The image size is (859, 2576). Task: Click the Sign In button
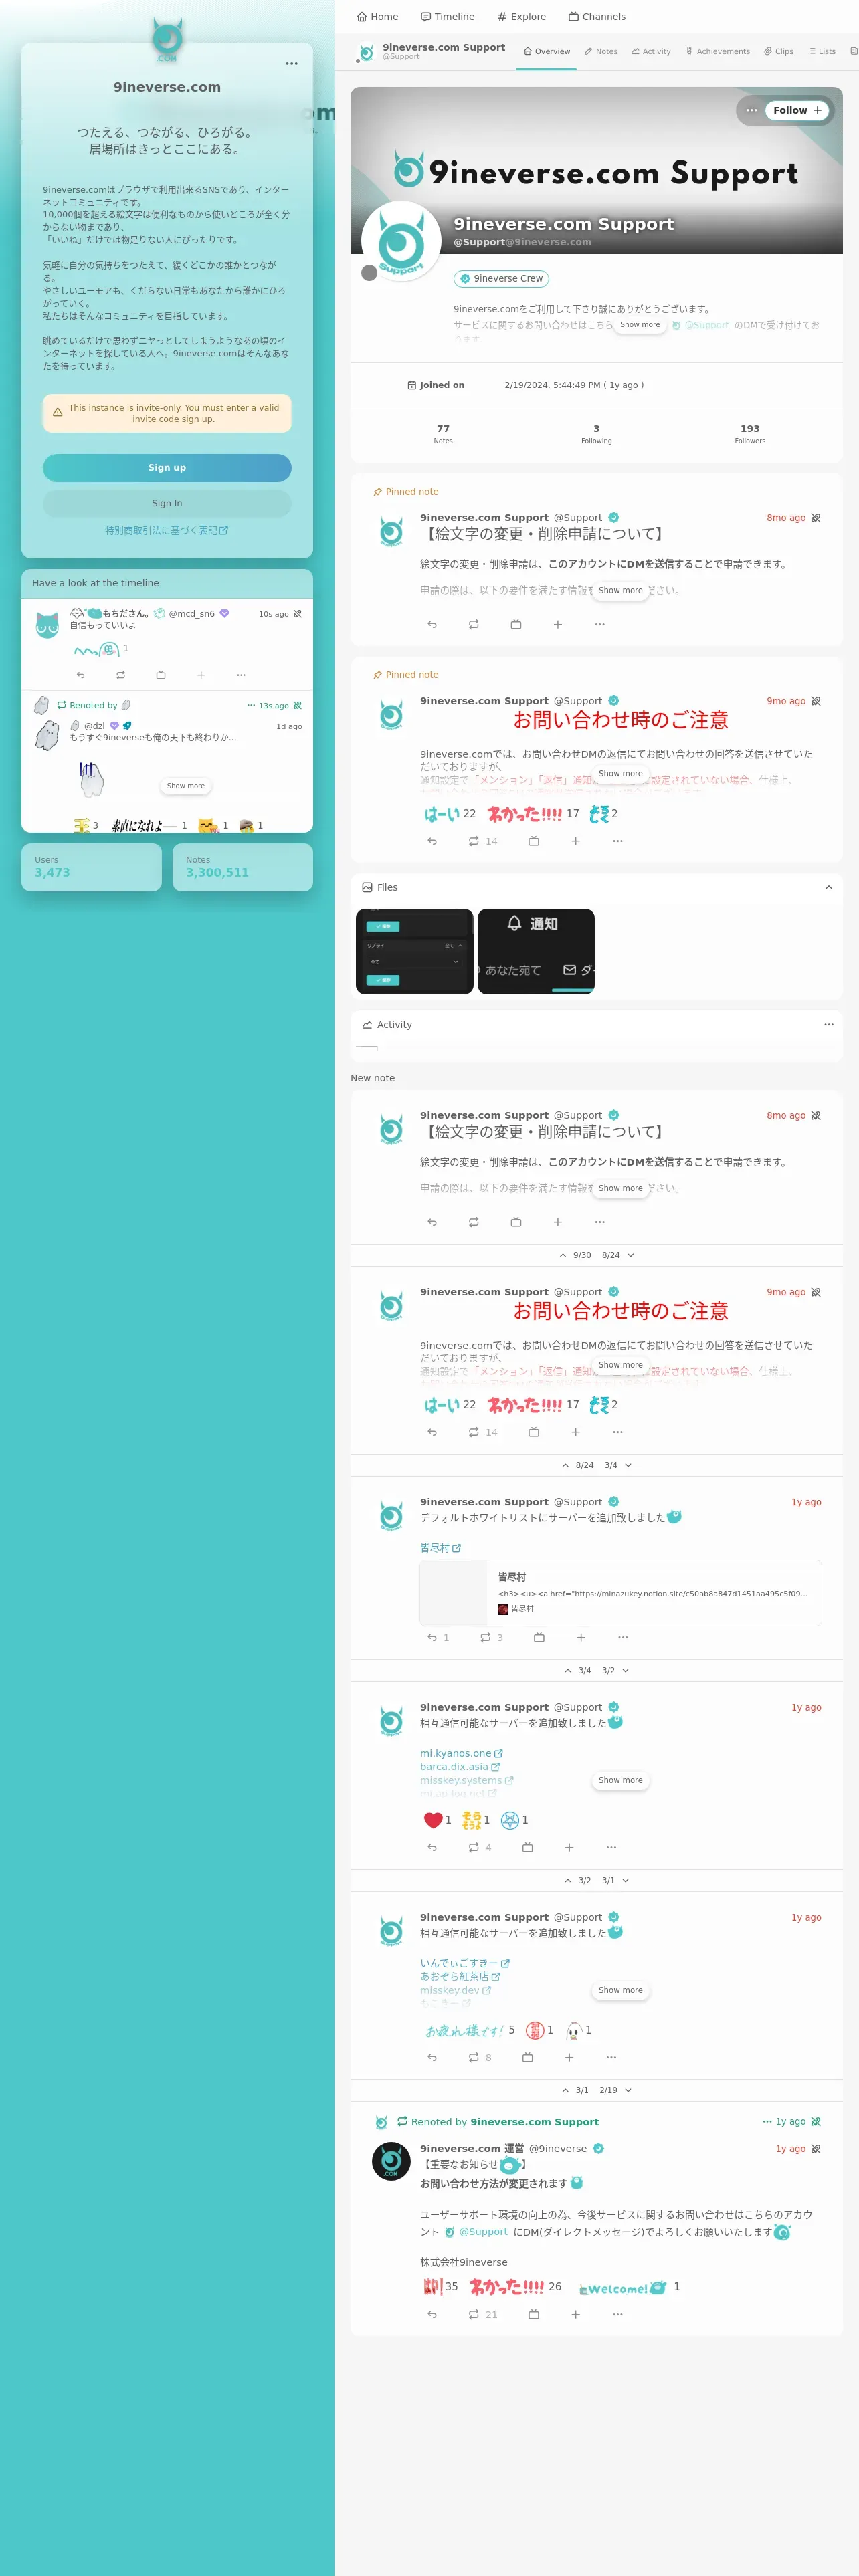tap(167, 503)
